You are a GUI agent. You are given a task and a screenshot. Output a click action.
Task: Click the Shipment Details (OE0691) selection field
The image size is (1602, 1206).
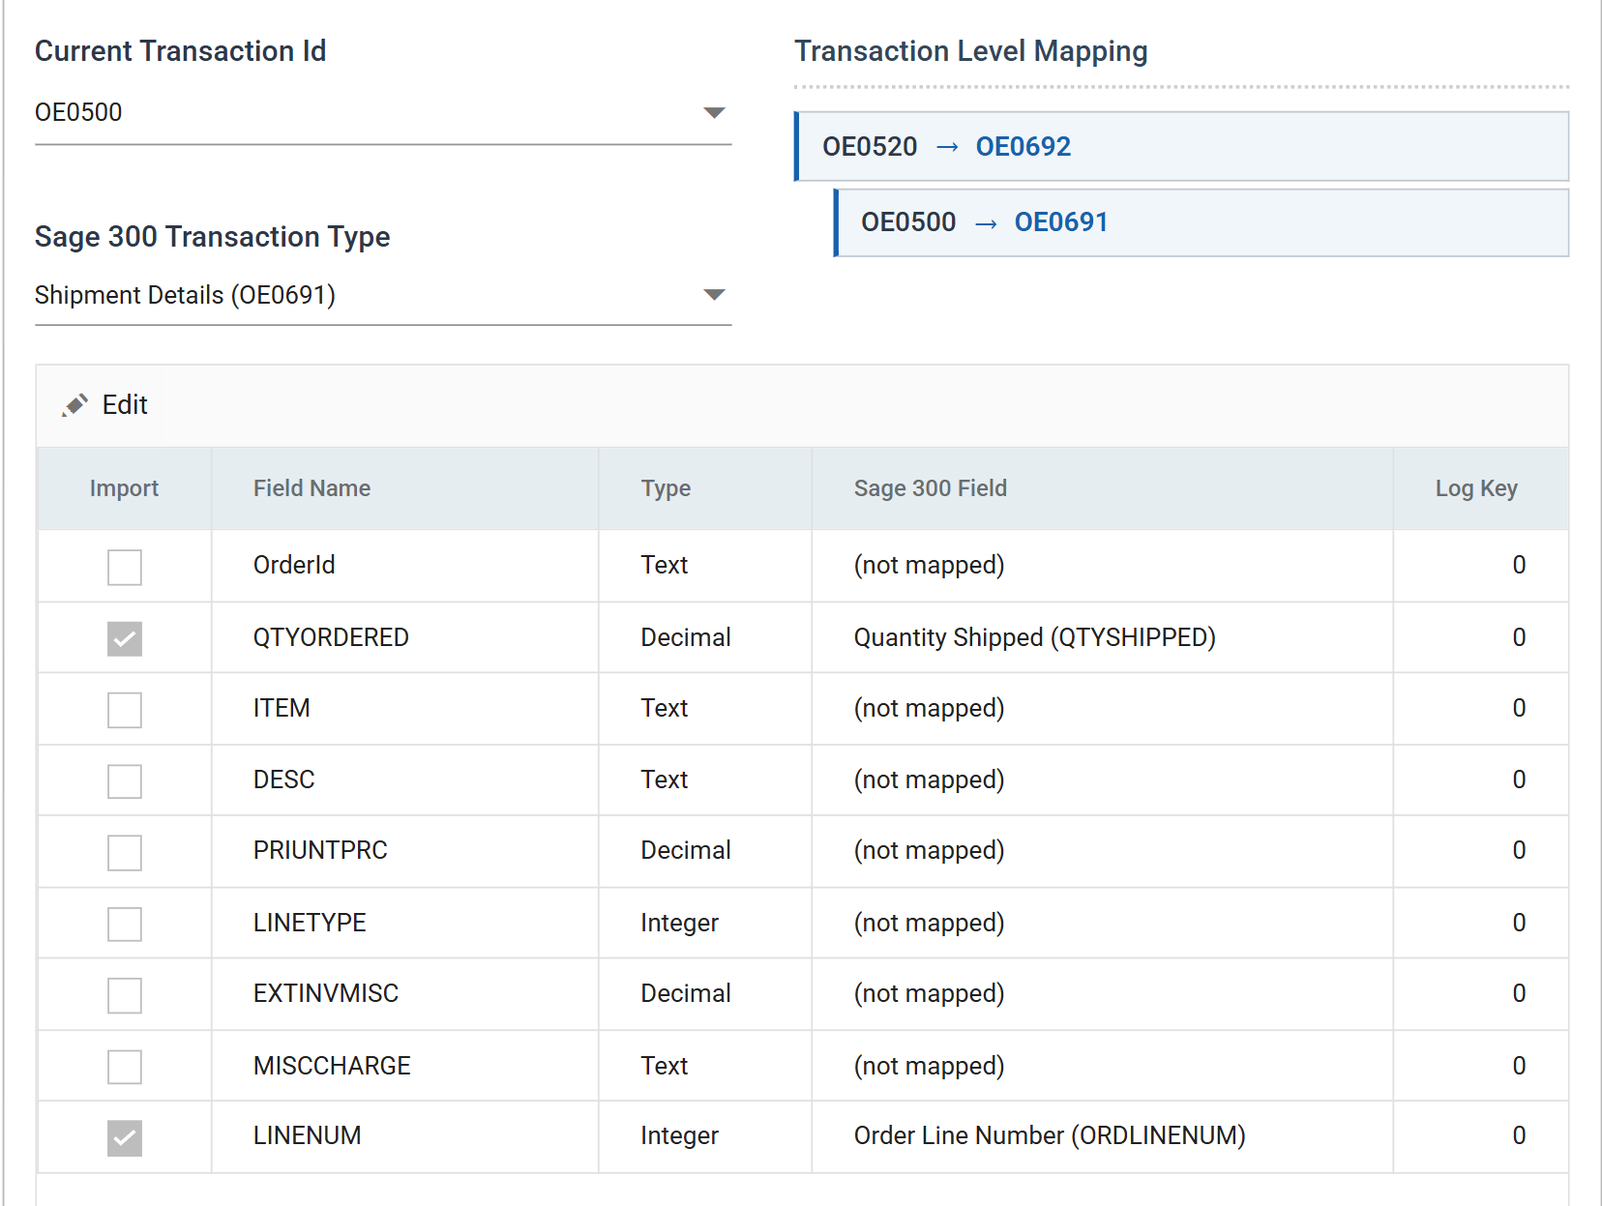[x=383, y=295]
